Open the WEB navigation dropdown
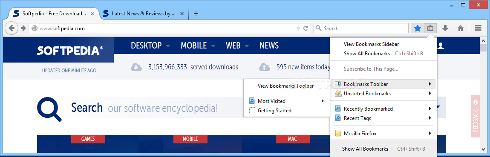The image size is (490, 157). (237, 46)
